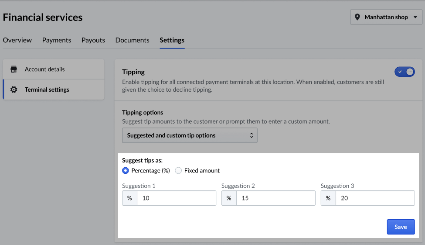This screenshot has height=245, width=425.
Task: Click the Suggestion 1 field containing 10
Action: coord(176,198)
